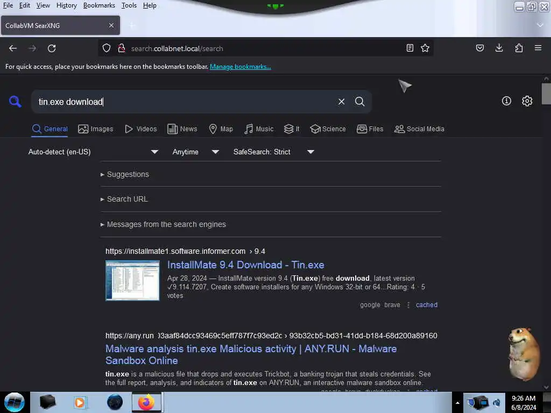The image size is (551, 413).
Task: Click the page vertical scrollbar thumb
Action: click(546, 94)
